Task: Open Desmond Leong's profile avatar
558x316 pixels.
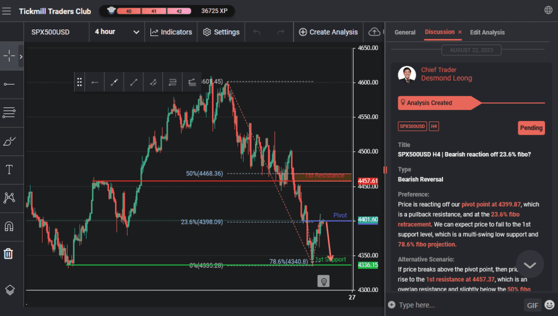Action: 407,75
